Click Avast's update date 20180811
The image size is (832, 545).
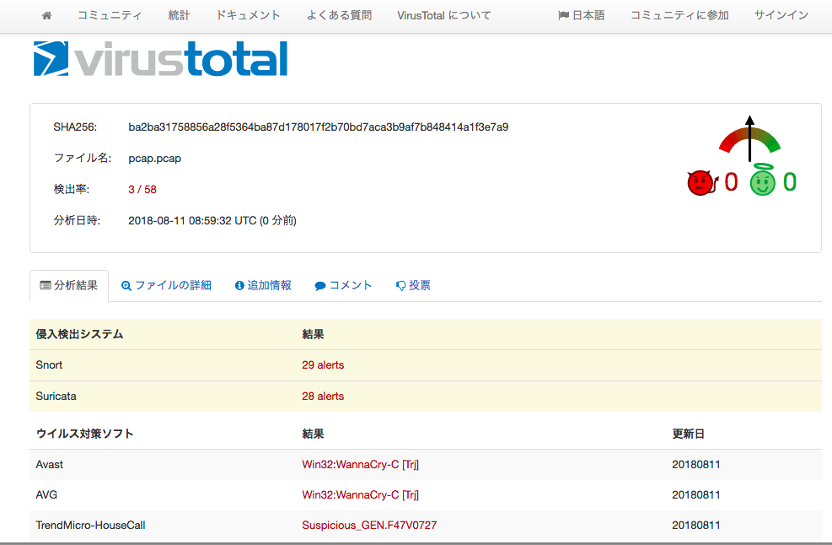coord(695,464)
